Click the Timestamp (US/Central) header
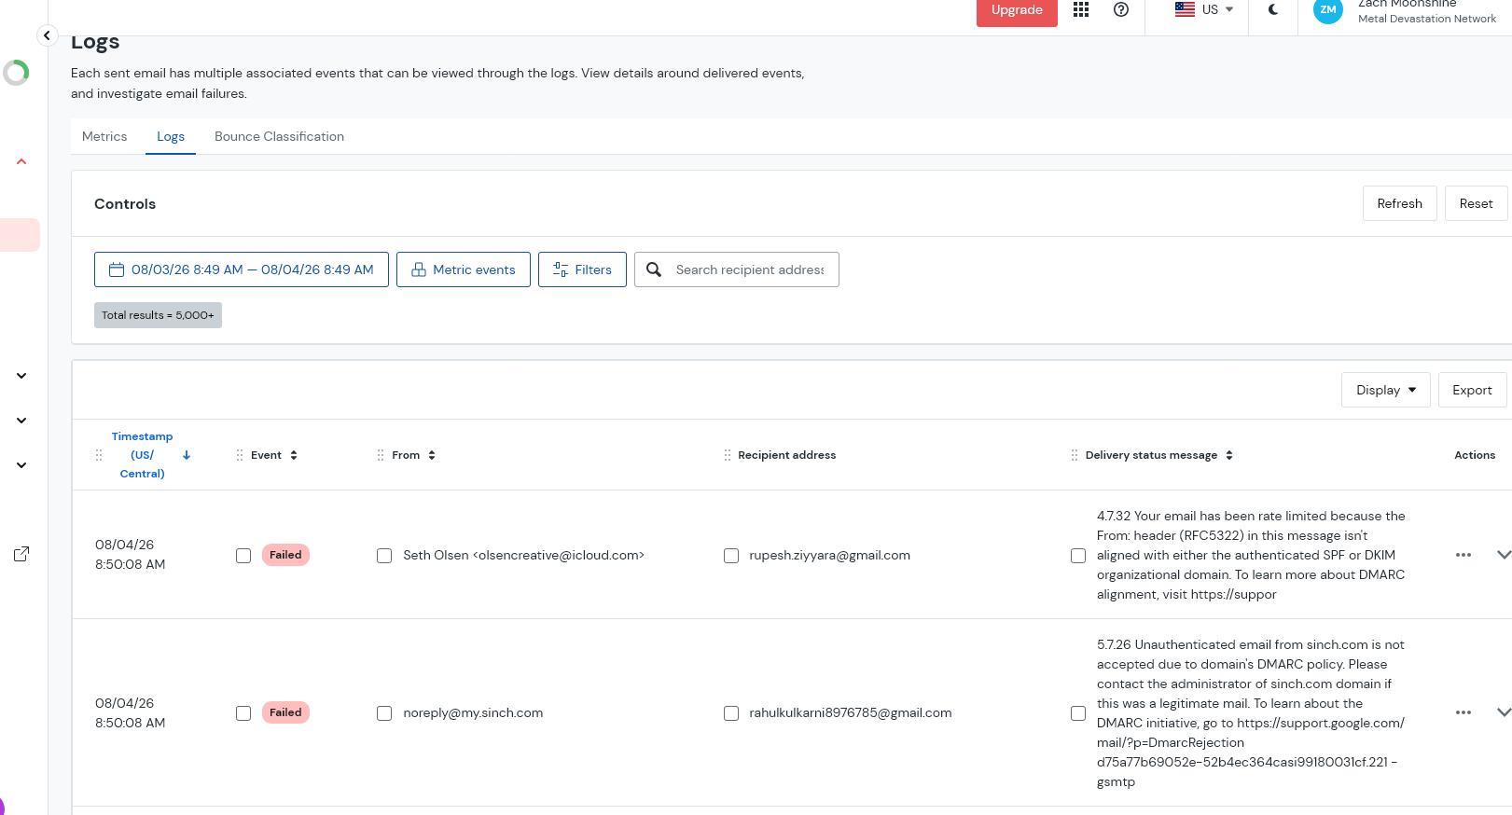 click(x=142, y=455)
